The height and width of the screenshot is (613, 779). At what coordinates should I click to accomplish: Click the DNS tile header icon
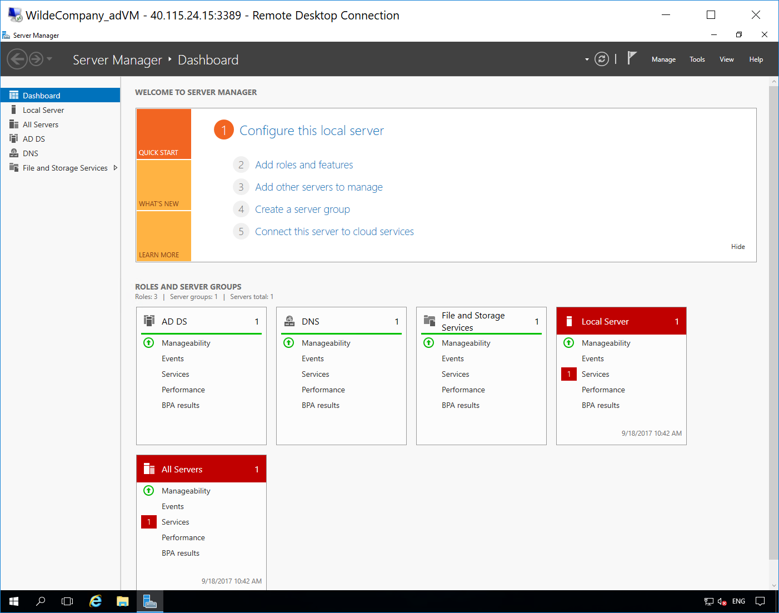tap(289, 321)
